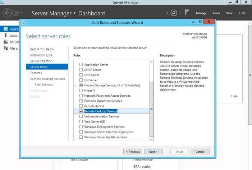Click the Cancel button
Image resolution: width=252 pixels, height=170 pixels.
click(200, 152)
